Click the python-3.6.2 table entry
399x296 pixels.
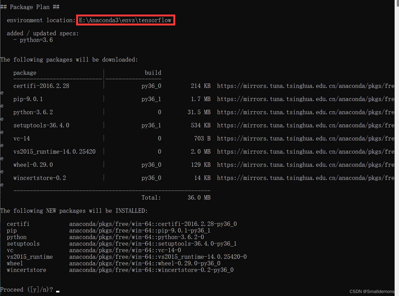(33, 112)
